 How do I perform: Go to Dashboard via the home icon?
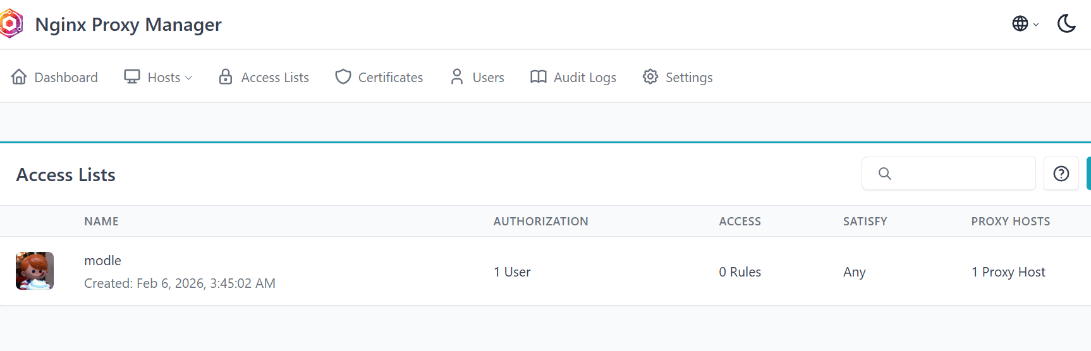[19, 77]
